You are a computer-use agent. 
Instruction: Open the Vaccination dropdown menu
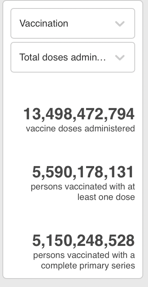[73, 23]
